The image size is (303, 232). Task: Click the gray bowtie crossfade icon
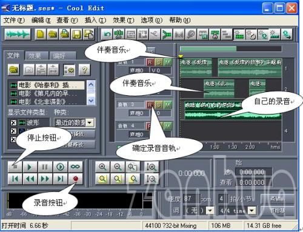[179, 35]
